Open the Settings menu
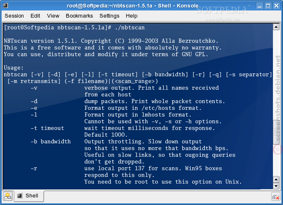 point(109,16)
